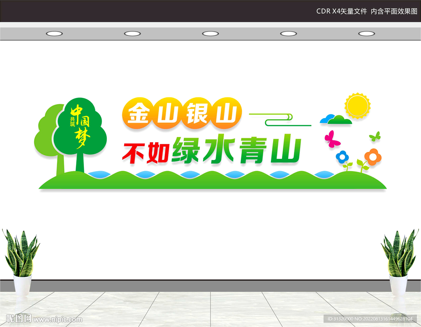The width and height of the screenshot is (421, 327).
Task: Click the pink butterfly graphic
Action: [332, 139]
